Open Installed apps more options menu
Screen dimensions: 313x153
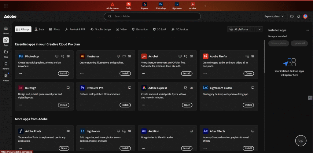tap(307, 30)
